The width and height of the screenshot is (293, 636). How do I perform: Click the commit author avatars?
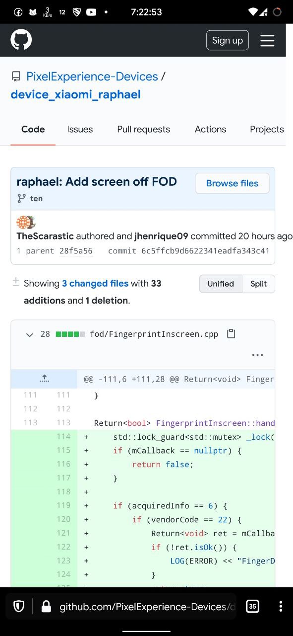(26, 222)
